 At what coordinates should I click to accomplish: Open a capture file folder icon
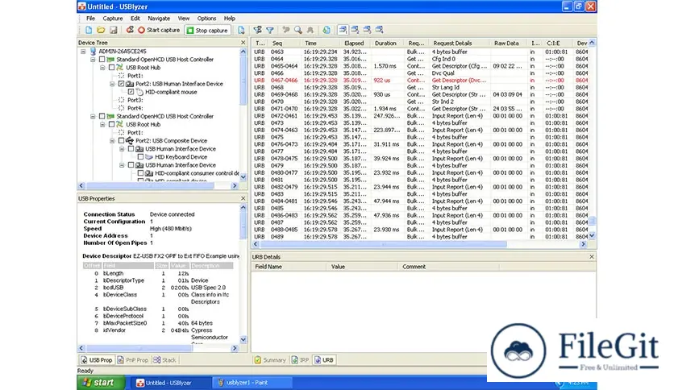click(x=101, y=30)
